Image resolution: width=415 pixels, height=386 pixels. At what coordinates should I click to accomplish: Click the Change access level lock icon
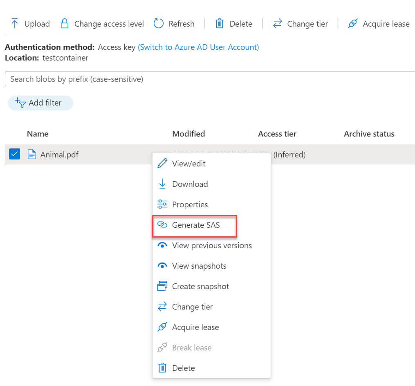pyautogui.click(x=65, y=23)
